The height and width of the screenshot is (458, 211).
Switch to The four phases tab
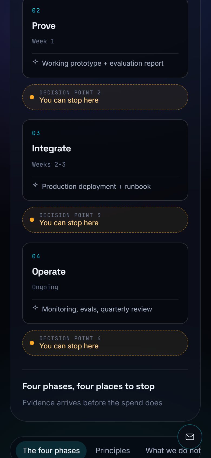click(x=51, y=450)
